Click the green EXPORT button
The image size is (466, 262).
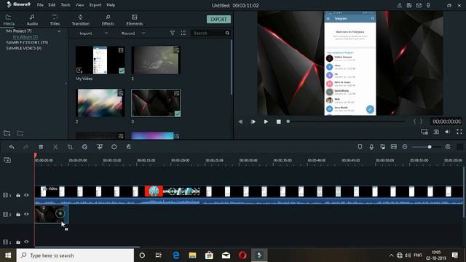coord(218,20)
